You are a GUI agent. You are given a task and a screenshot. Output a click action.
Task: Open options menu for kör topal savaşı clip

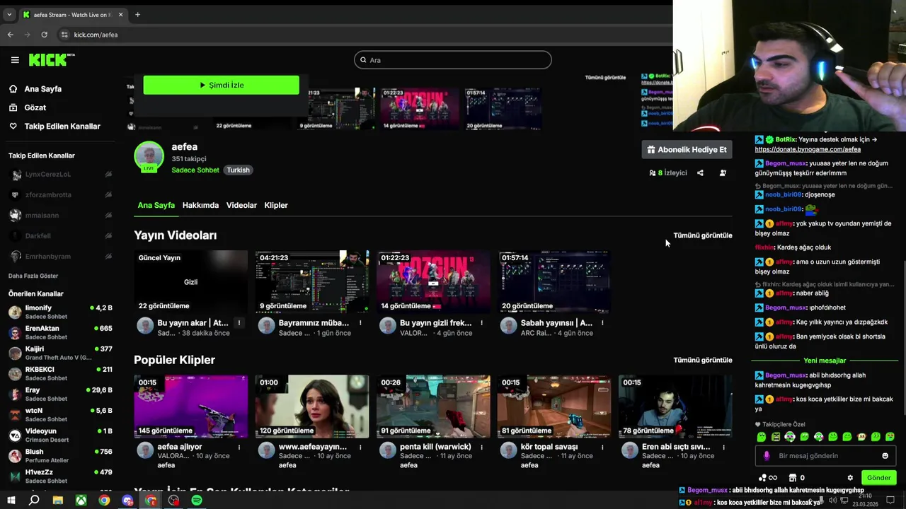coord(602,447)
